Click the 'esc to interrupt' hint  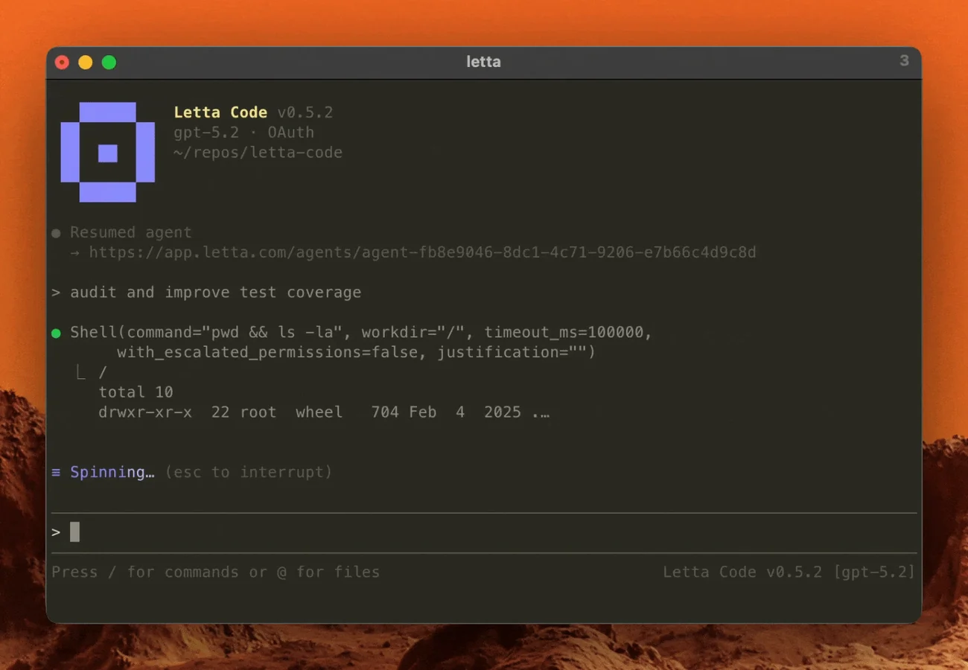click(x=249, y=472)
